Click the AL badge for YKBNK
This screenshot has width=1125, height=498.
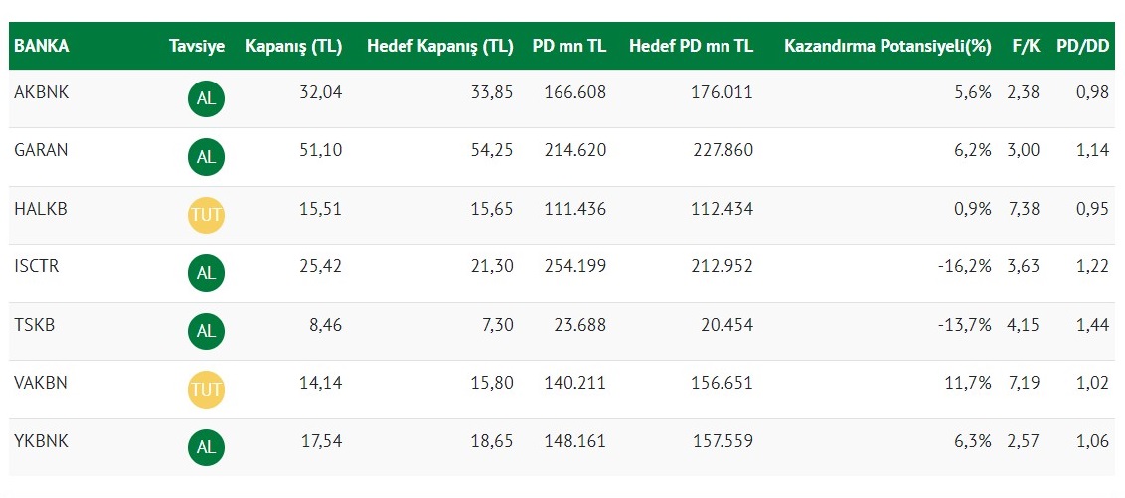coord(206,447)
